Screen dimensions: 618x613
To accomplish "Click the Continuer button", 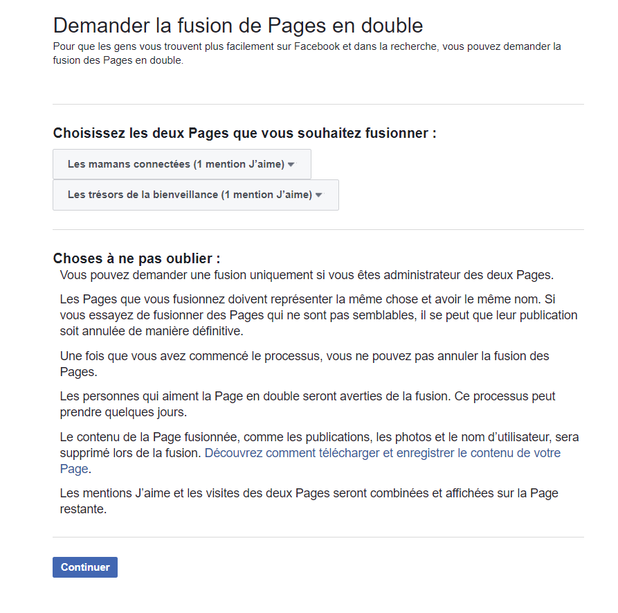I will point(85,567).
